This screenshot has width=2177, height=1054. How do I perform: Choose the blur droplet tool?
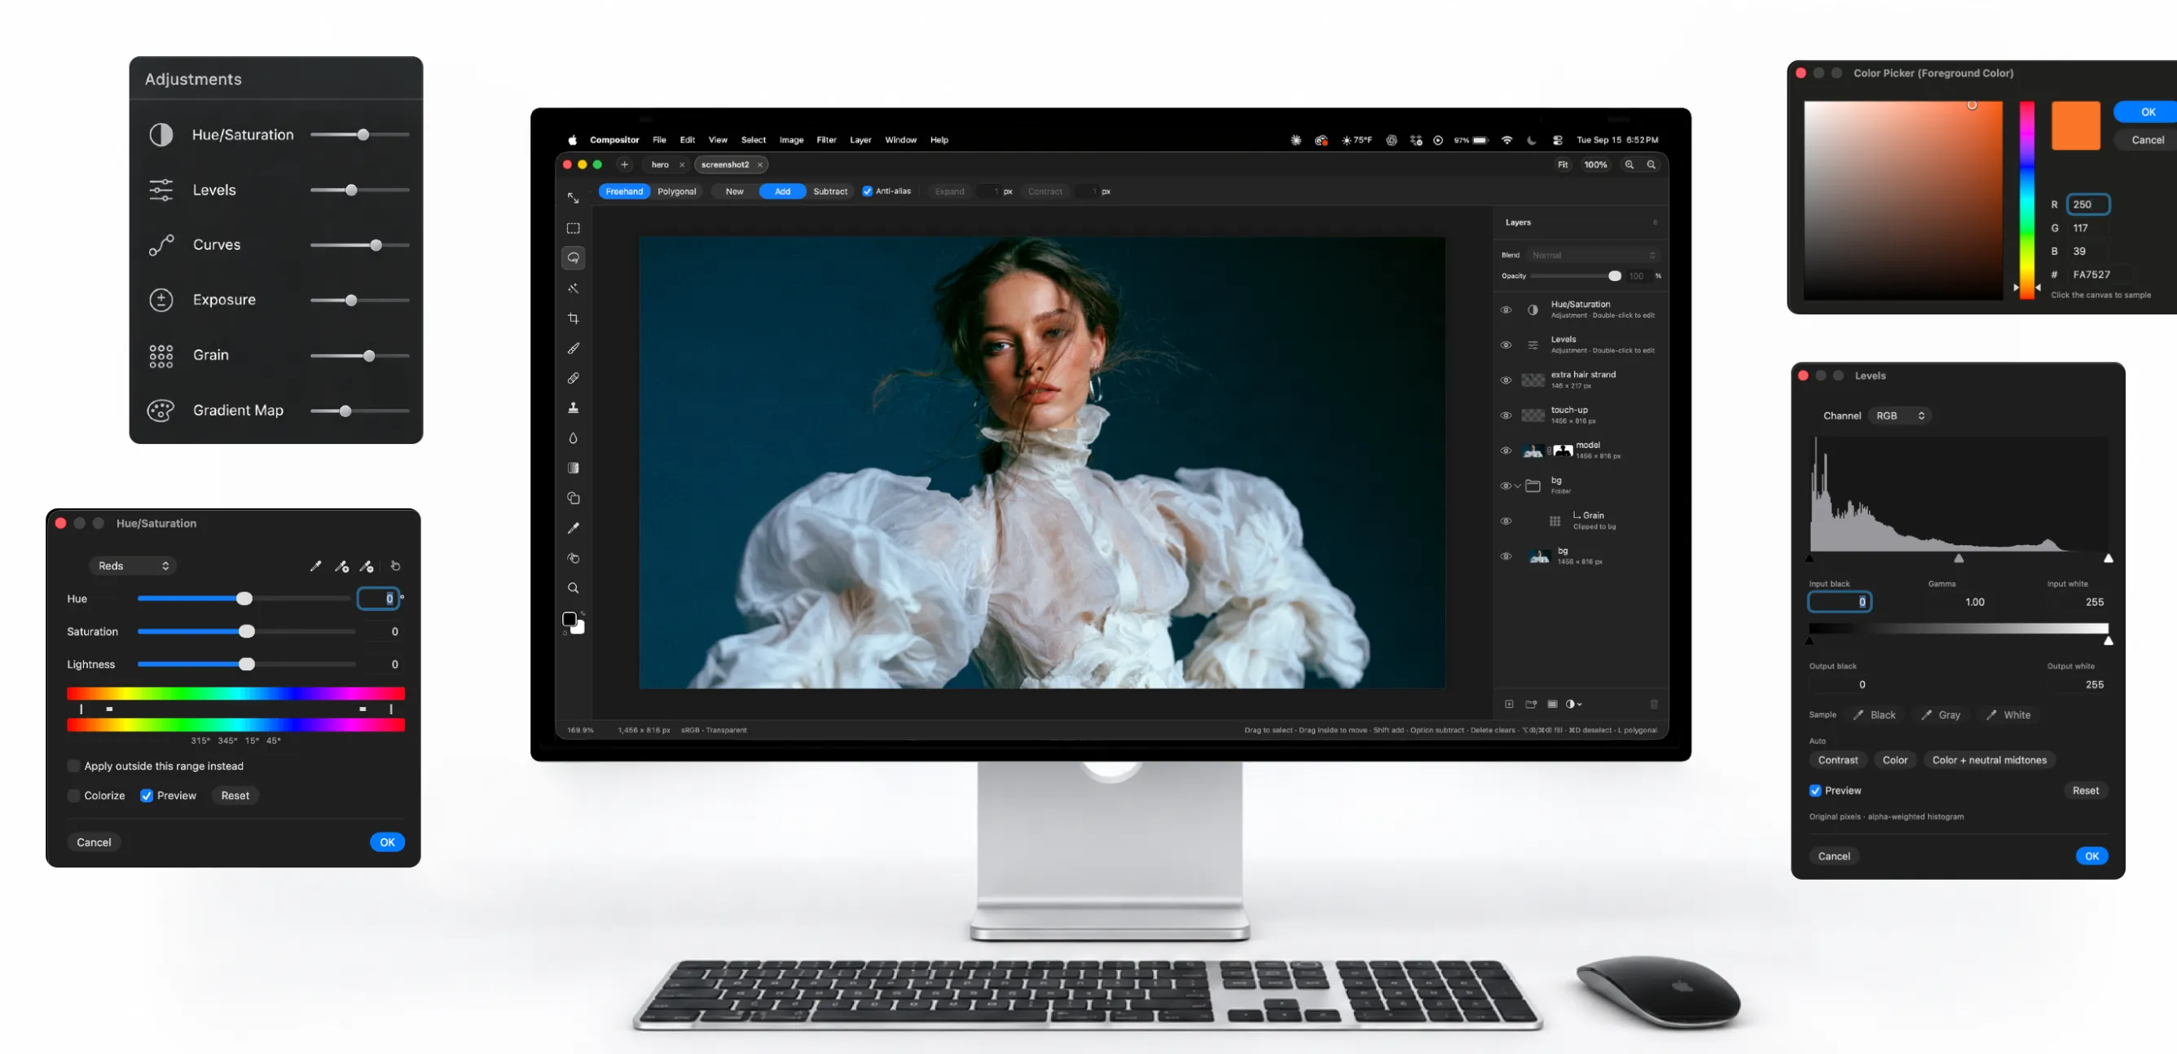(x=573, y=437)
